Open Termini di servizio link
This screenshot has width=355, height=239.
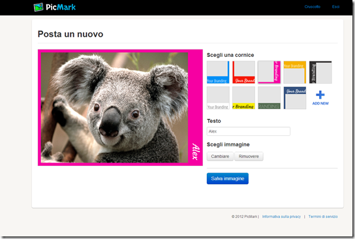pos(323,217)
